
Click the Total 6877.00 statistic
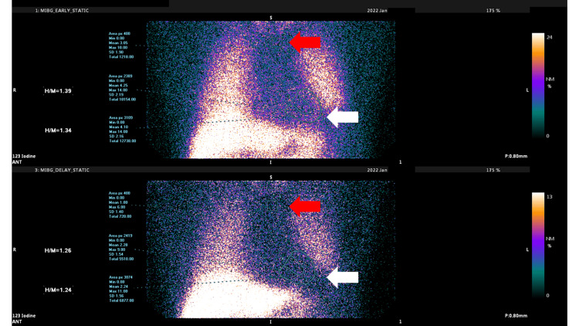[121, 301]
